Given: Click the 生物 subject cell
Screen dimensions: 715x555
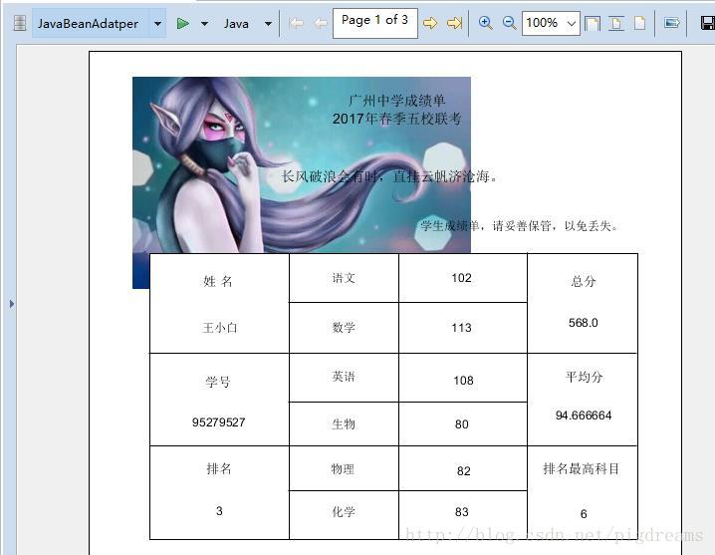Looking at the screenshot, I should (x=344, y=424).
